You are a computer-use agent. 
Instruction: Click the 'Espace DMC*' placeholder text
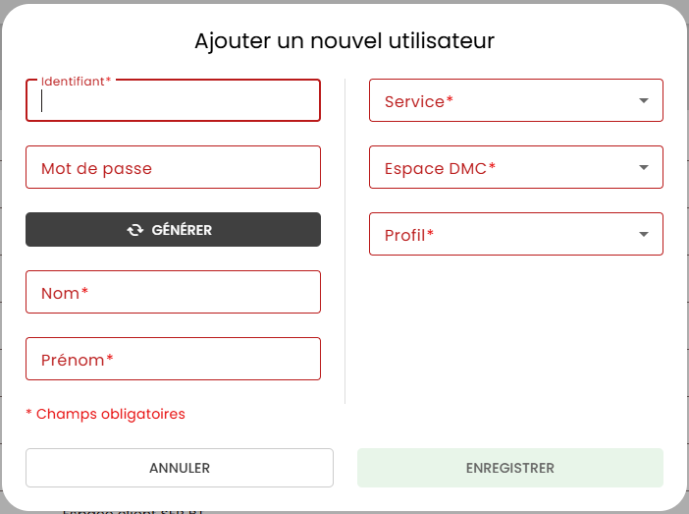440,168
